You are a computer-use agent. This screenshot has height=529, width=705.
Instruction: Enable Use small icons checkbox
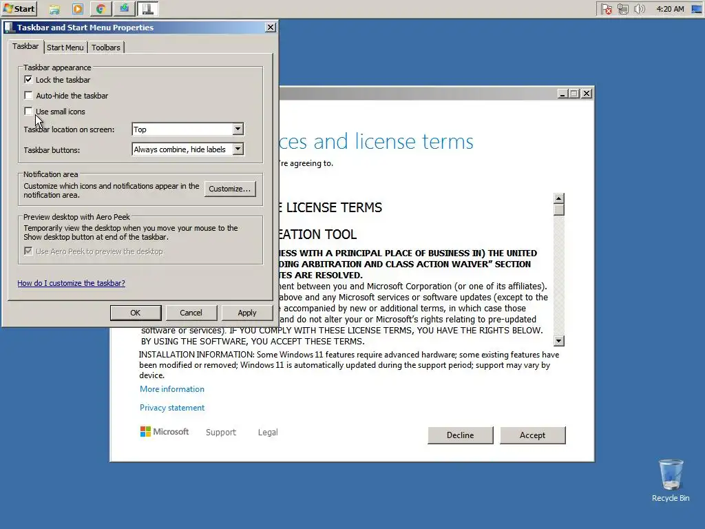pyautogui.click(x=28, y=111)
